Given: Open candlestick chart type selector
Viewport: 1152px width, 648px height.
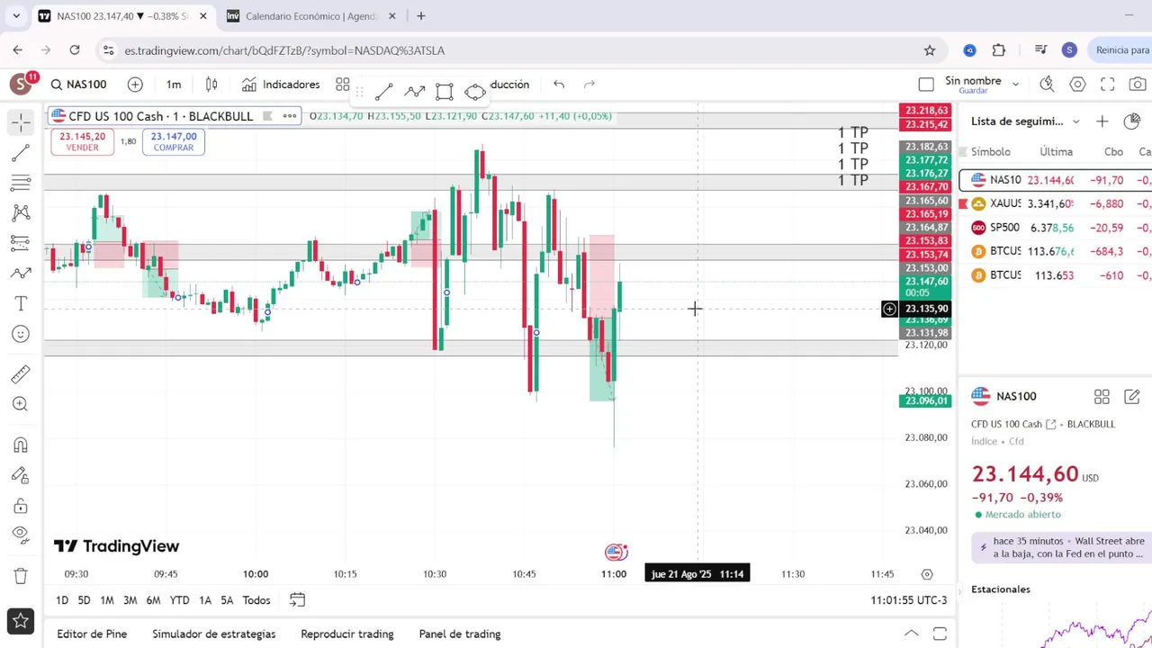Looking at the screenshot, I should [211, 85].
